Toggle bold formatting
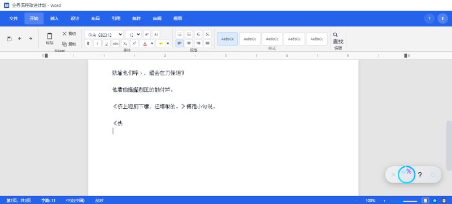Image resolution: width=452 pixels, height=204 pixels. (88, 43)
